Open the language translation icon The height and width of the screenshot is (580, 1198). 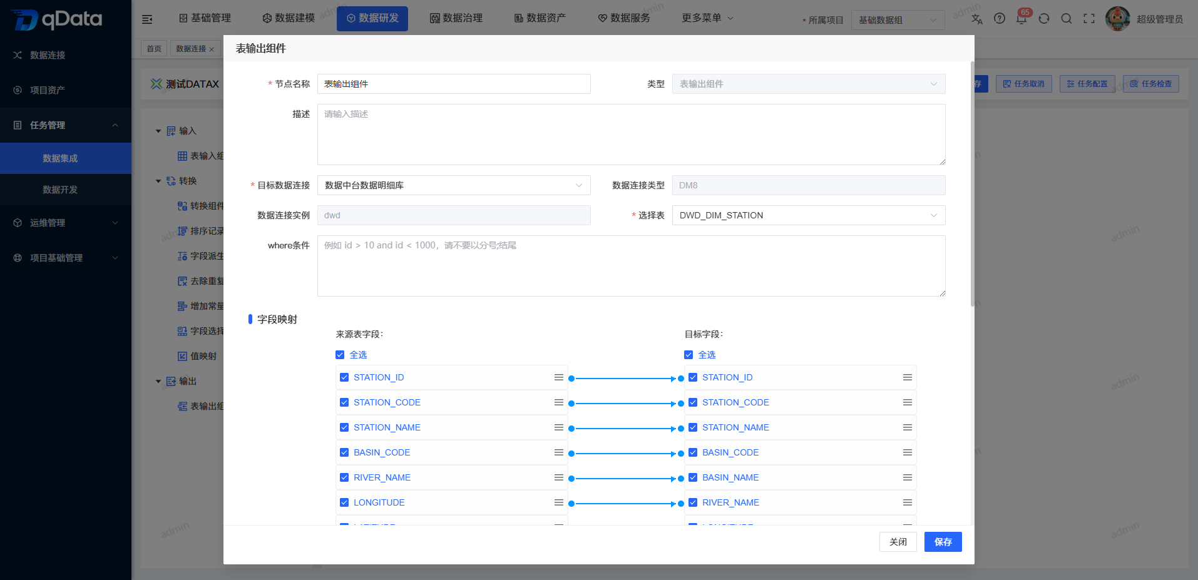point(977,19)
